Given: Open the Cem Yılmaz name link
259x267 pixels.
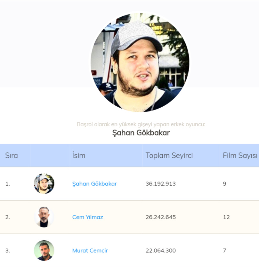Looking at the screenshot, I should click(88, 217).
